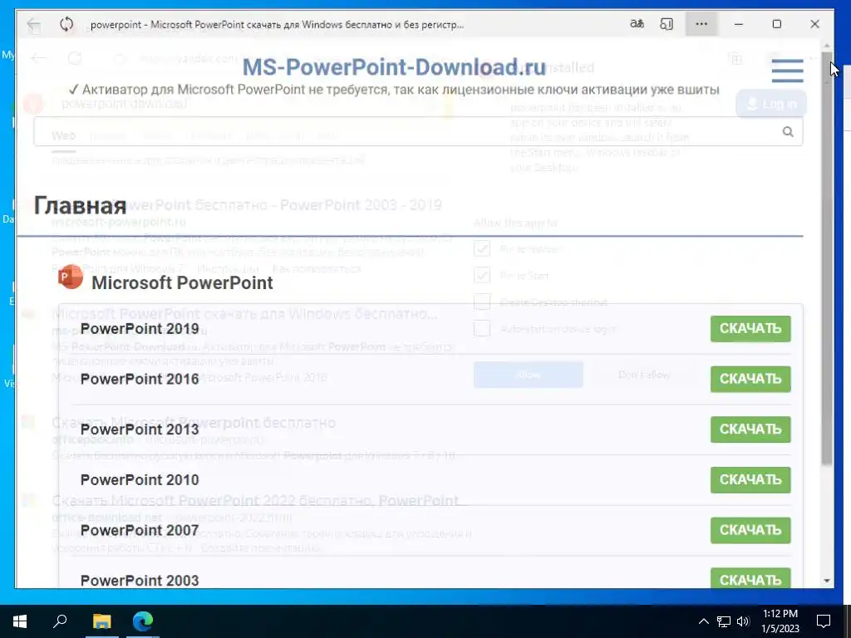Download PowerPoint 2010 with the СКАЧАТЬ button
The image size is (851, 638).
coord(750,479)
